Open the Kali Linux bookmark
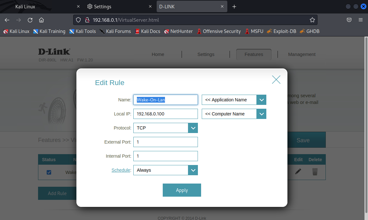The image size is (368, 220). tap(16, 31)
